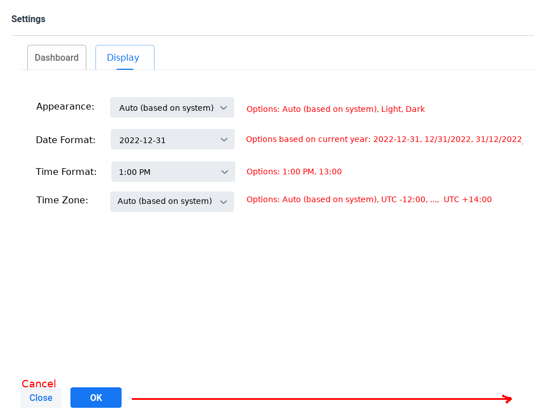Click the Time Zone field label
This screenshot has width=534, height=418.
[62, 200]
